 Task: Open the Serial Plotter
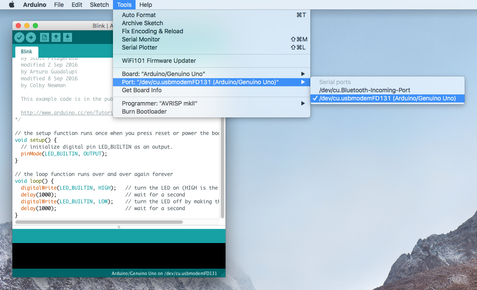pos(211,47)
